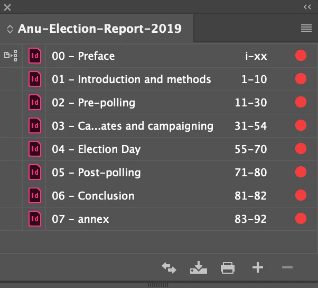
Task: Select the 03 – Candidates and campaigning document
Action: click(x=159, y=126)
